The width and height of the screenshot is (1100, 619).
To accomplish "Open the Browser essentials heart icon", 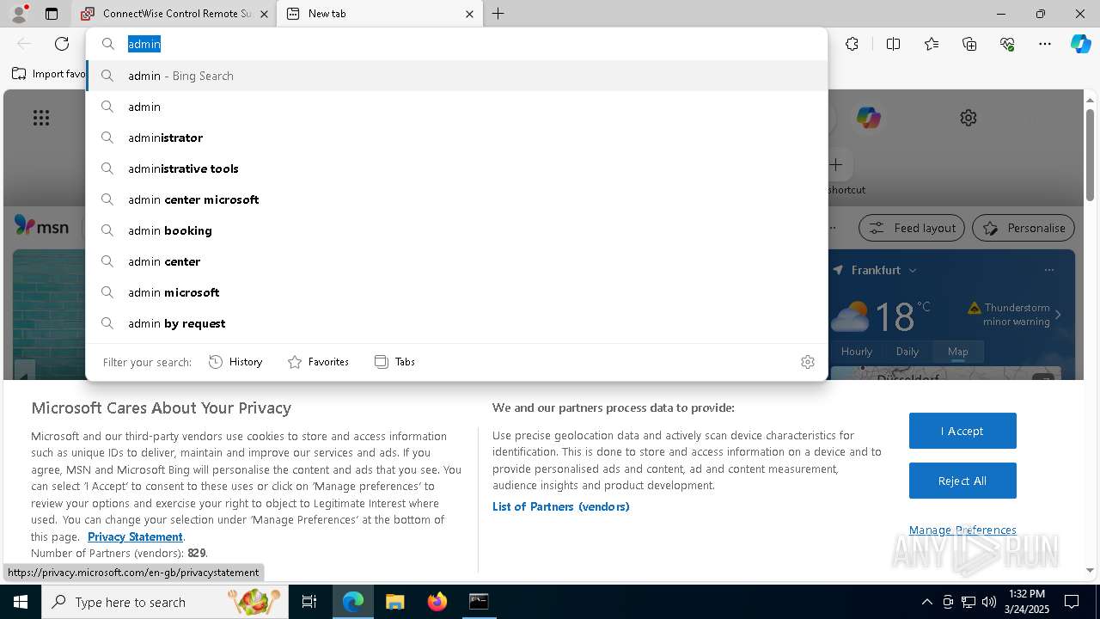I will (1007, 44).
